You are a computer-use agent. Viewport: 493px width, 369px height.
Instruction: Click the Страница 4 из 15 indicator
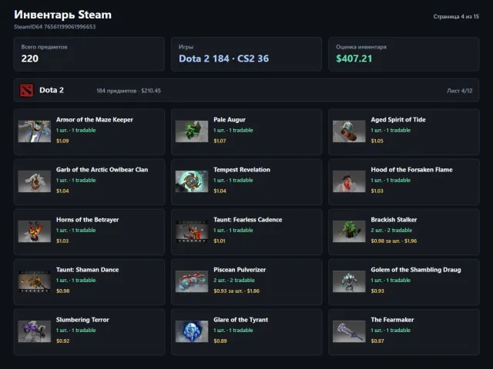456,16
